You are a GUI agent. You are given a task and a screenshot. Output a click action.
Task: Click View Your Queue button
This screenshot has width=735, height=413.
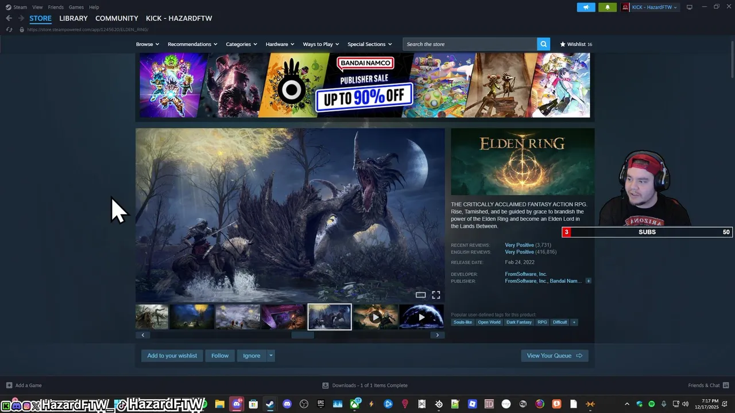pyautogui.click(x=554, y=356)
